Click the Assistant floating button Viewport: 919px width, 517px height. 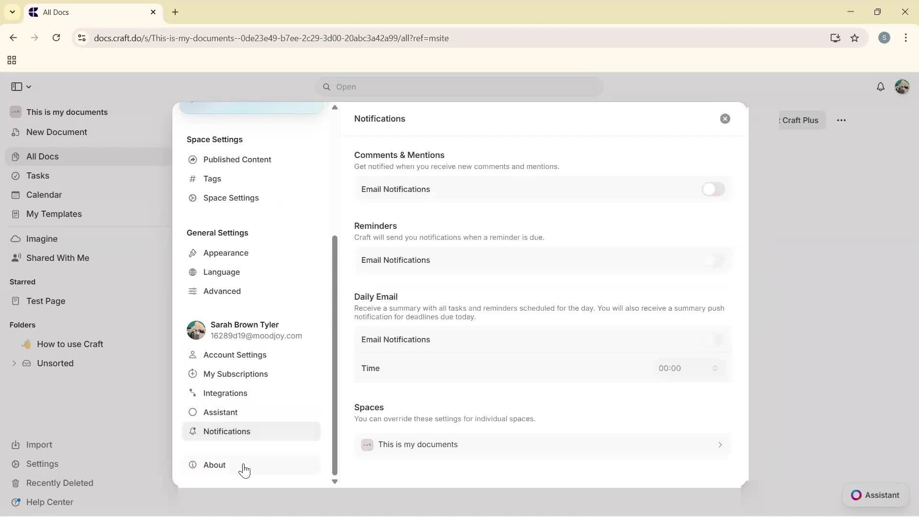[875, 495]
